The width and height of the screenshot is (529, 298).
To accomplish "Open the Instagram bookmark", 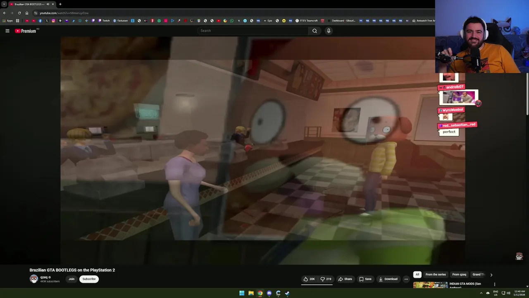I will coord(53,21).
